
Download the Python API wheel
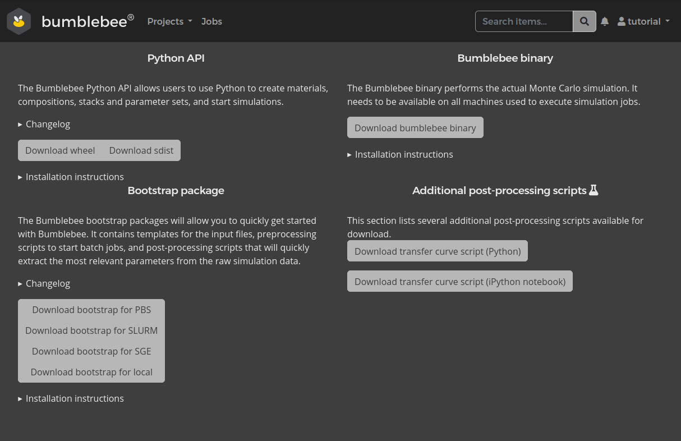[60, 150]
